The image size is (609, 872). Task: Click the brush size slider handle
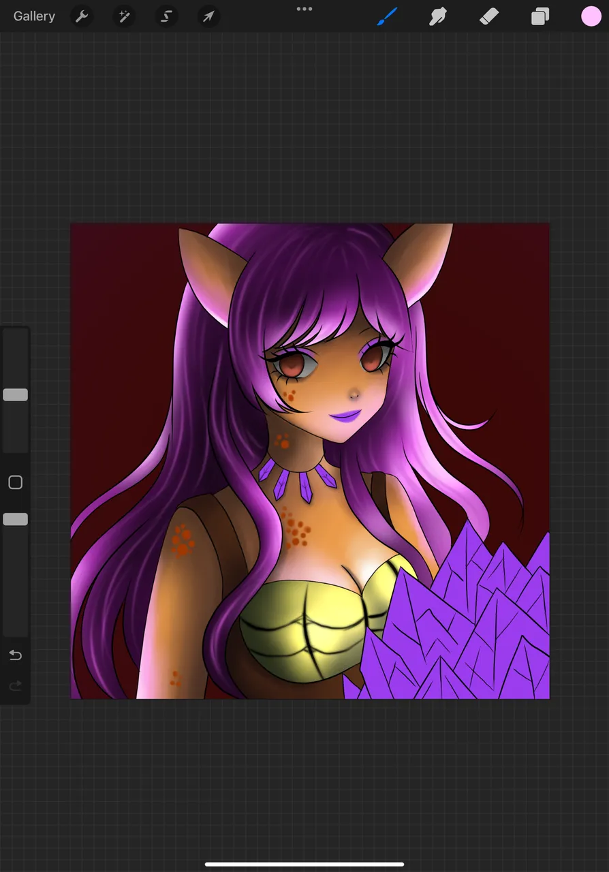pyautogui.click(x=15, y=394)
